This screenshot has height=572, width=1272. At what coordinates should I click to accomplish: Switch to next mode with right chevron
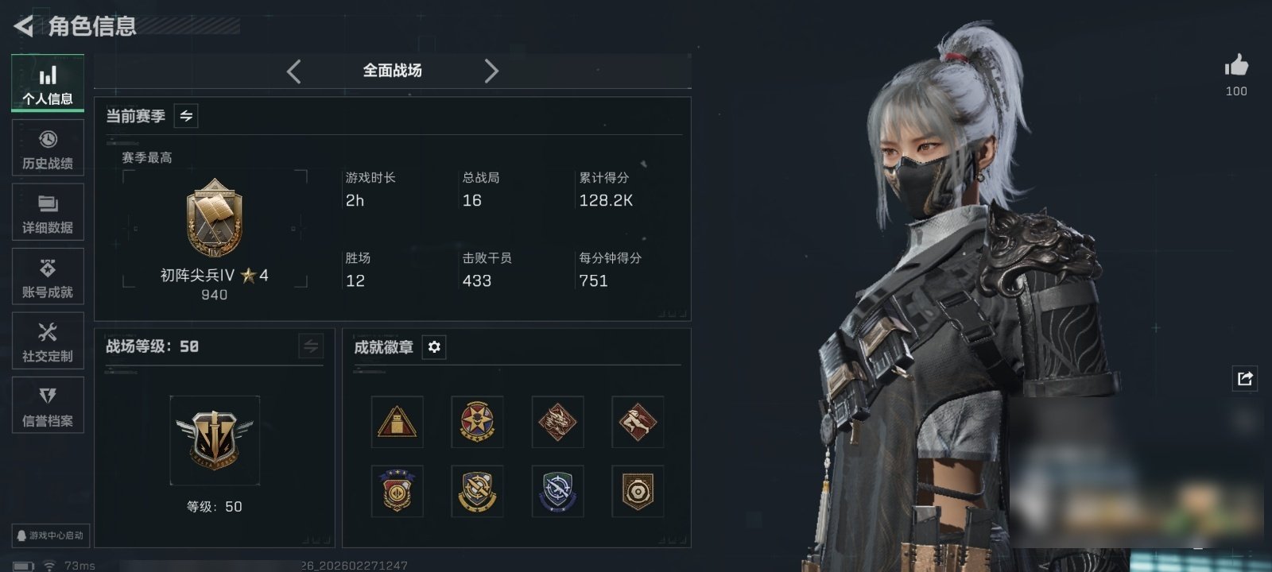(491, 71)
